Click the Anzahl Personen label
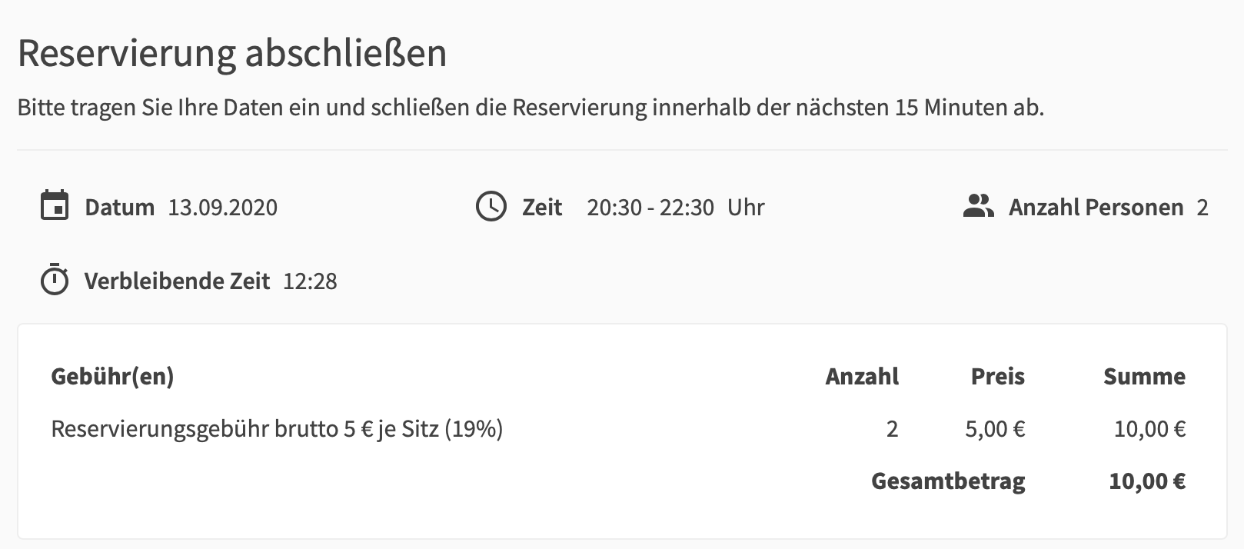 click(x=1096, y=208)
